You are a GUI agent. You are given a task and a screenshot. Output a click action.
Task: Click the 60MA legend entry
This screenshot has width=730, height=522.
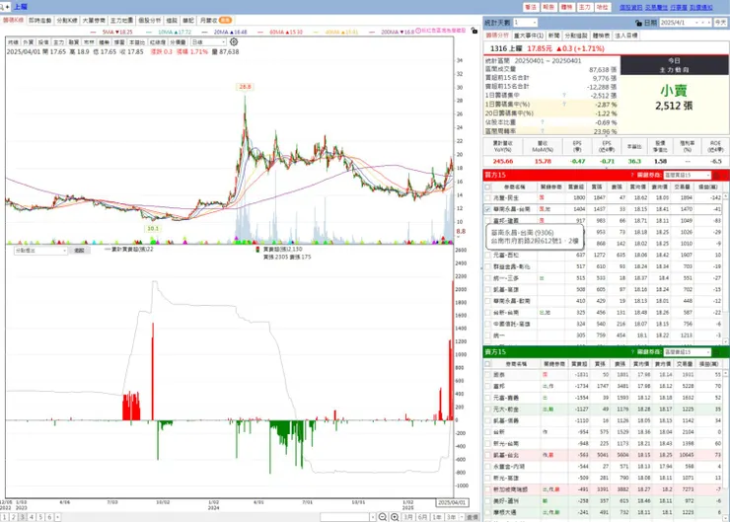click(281, 32)
